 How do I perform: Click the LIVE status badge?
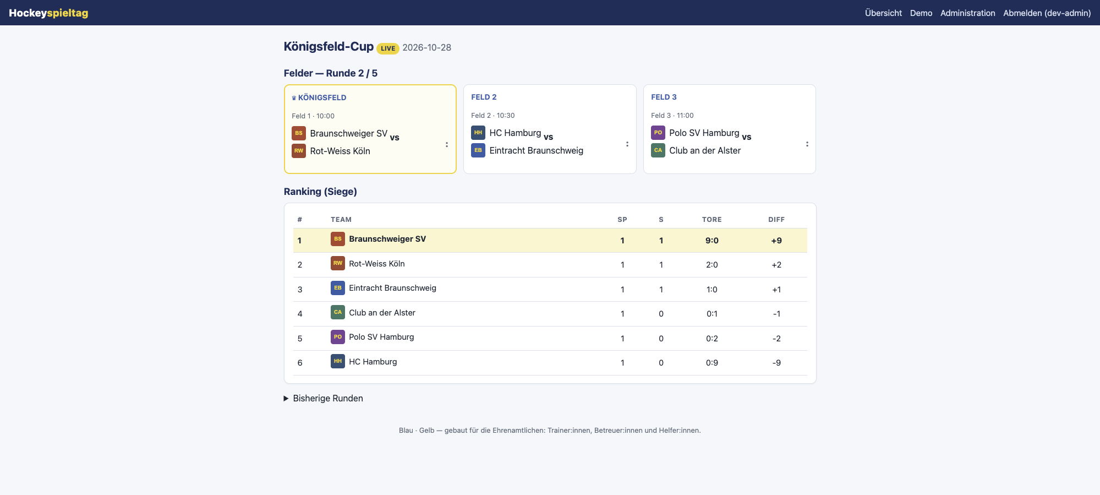click(388, 48)
